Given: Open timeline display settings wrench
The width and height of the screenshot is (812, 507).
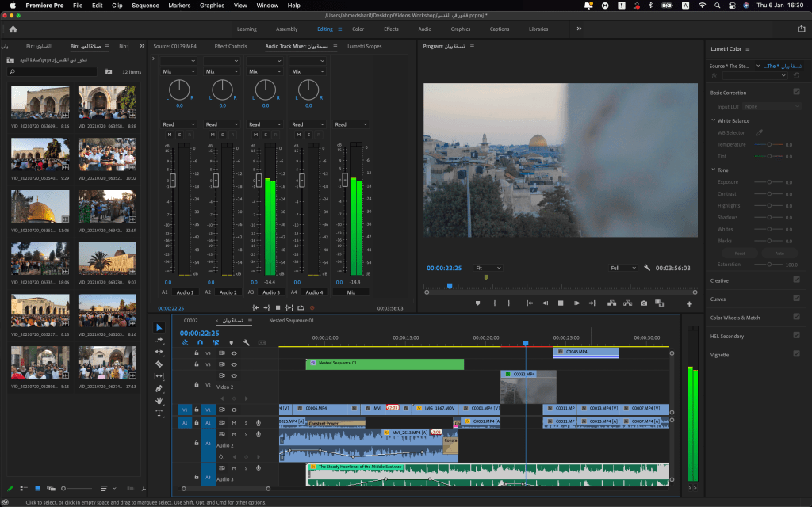Looking at the screenshot, I should pos(247,343).
